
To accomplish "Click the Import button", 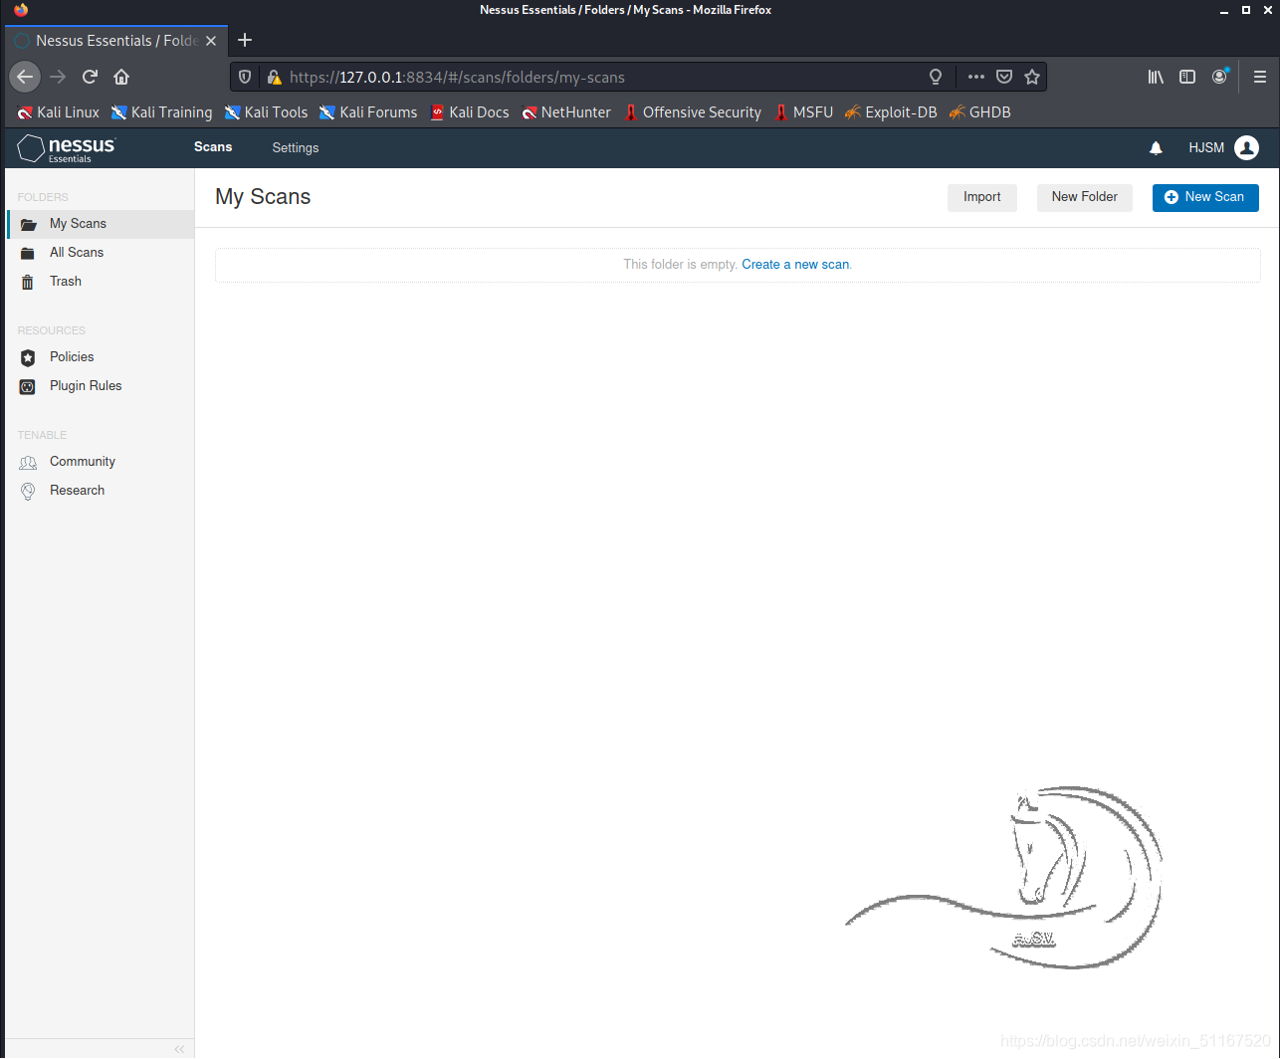I will pos(981,197).
